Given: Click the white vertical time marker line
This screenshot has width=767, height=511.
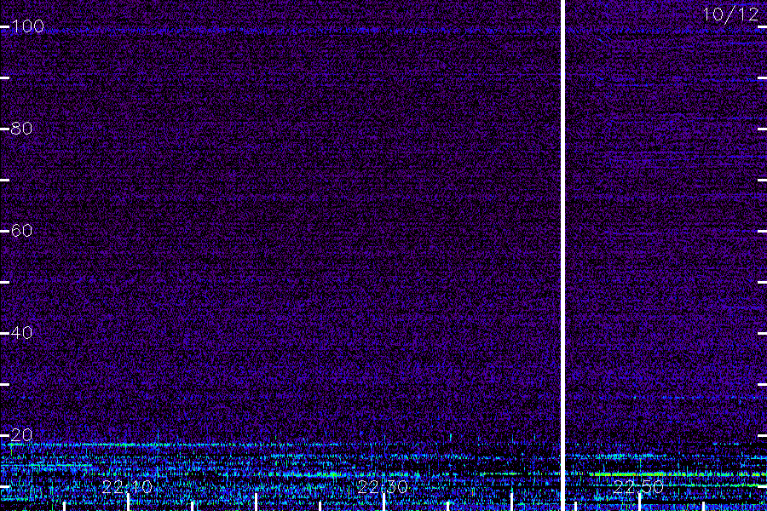Looking at the screenshot, I should (562, 255).
